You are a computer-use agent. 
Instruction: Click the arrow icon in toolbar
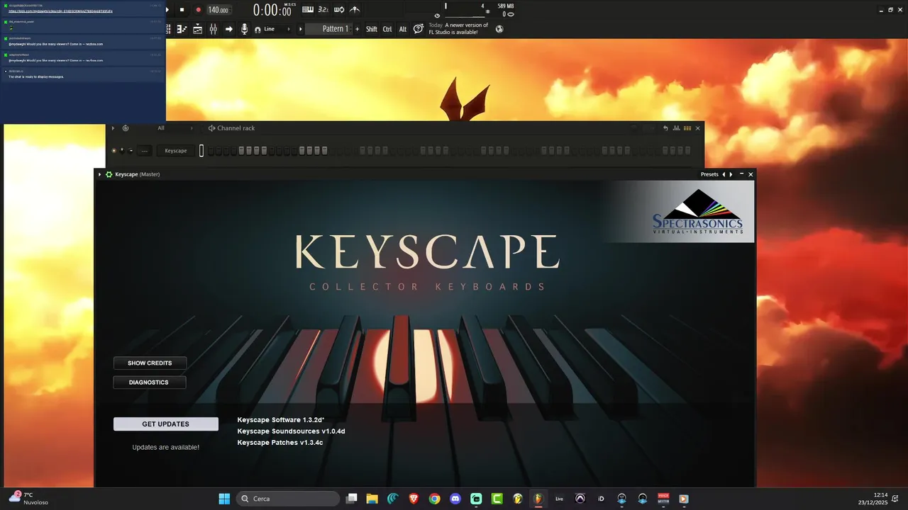[228, 29]
